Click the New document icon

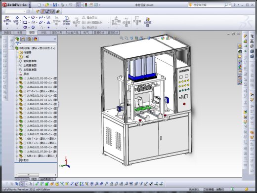coord(39,5)
